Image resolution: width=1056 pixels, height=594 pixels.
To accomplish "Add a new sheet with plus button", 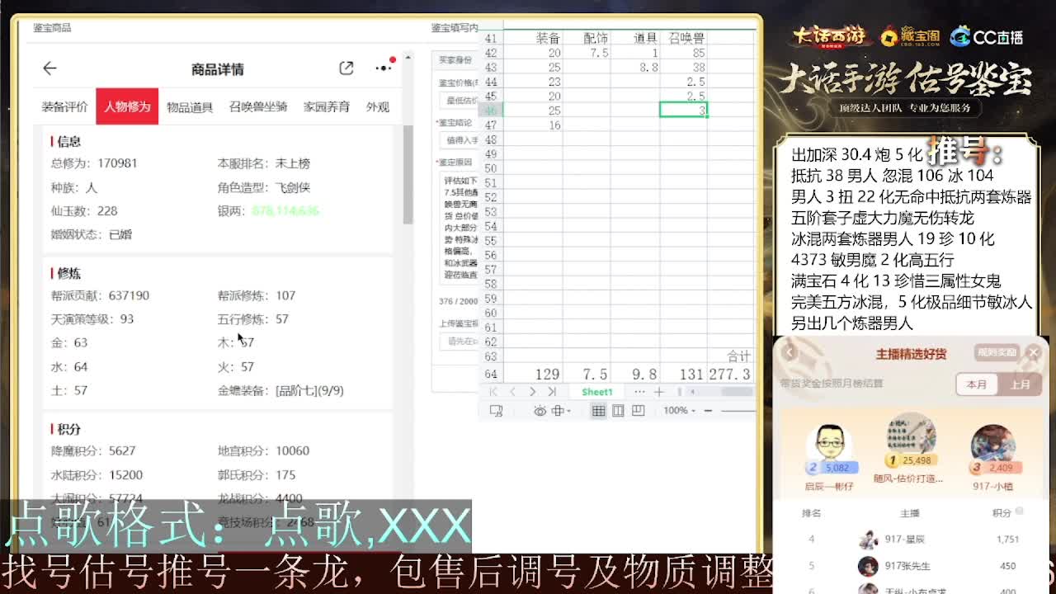I will point(658,392).
